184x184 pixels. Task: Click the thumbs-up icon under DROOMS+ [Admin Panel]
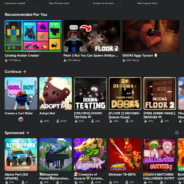click(x=111, y=121)
